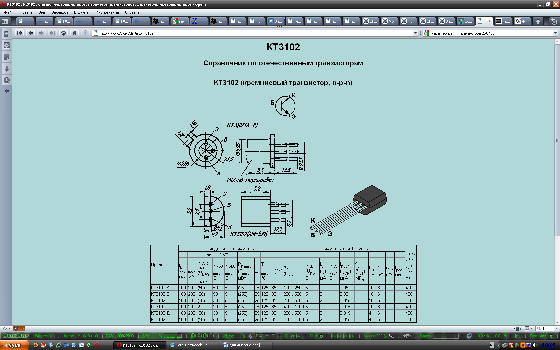Image resolution: width=560 pixels, height=350 pixels.
Task: Click the 'Параметры при Т = 25°С' header
Action: (344, 248)
